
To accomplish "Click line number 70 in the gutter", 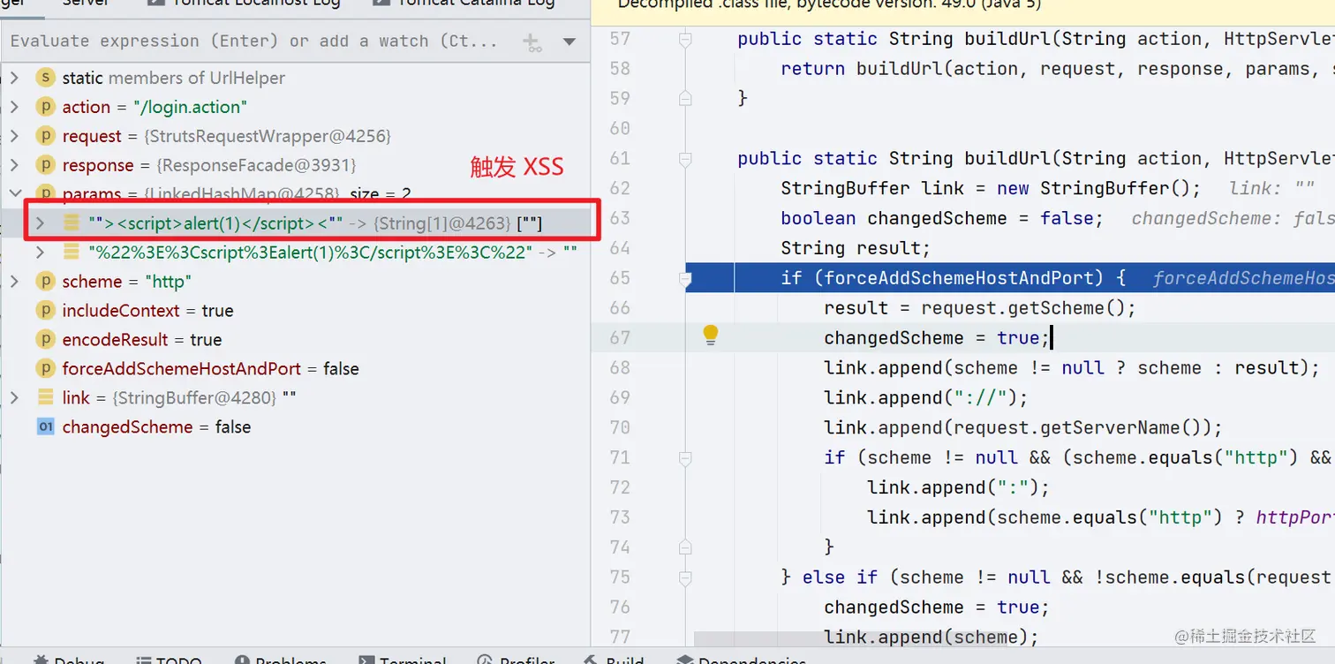I will (x=620, y=427).
